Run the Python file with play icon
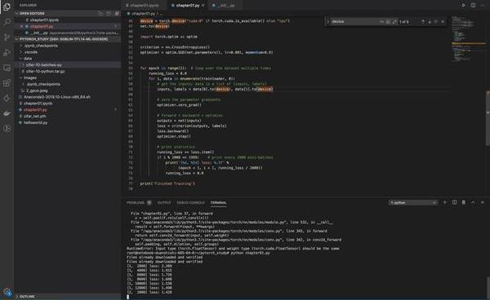490x300 pixels. click(463, 6)
